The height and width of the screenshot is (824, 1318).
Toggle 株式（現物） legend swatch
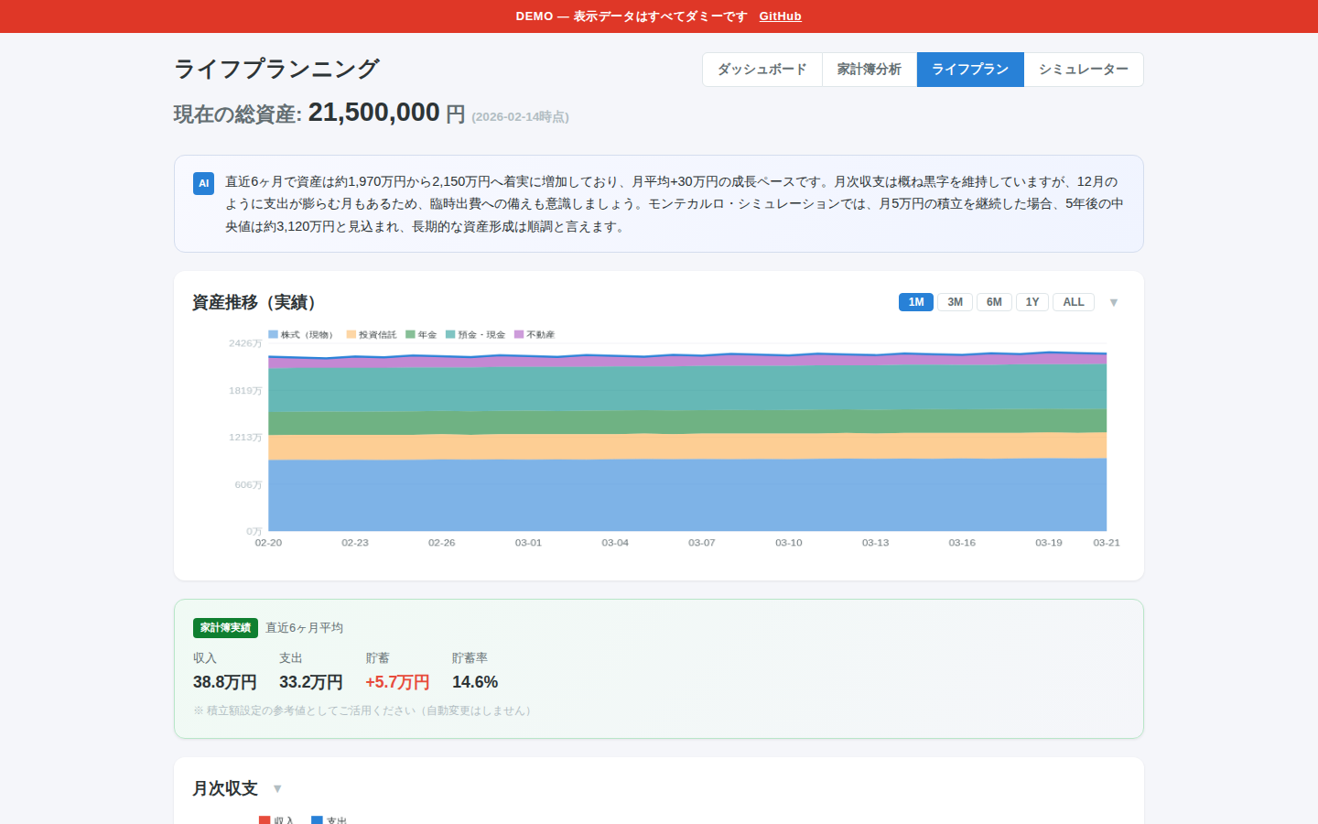pyautogui.click(x=273, y=334)
